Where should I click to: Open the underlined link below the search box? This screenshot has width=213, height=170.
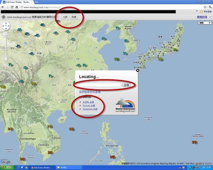[x=90, y=92]
